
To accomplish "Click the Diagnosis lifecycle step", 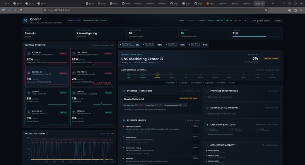I will click(x=171, y=75).
